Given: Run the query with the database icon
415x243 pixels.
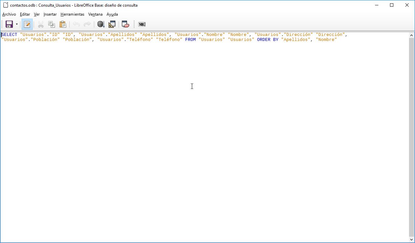Looking at the screenshot, I should (x=101, y=24).
